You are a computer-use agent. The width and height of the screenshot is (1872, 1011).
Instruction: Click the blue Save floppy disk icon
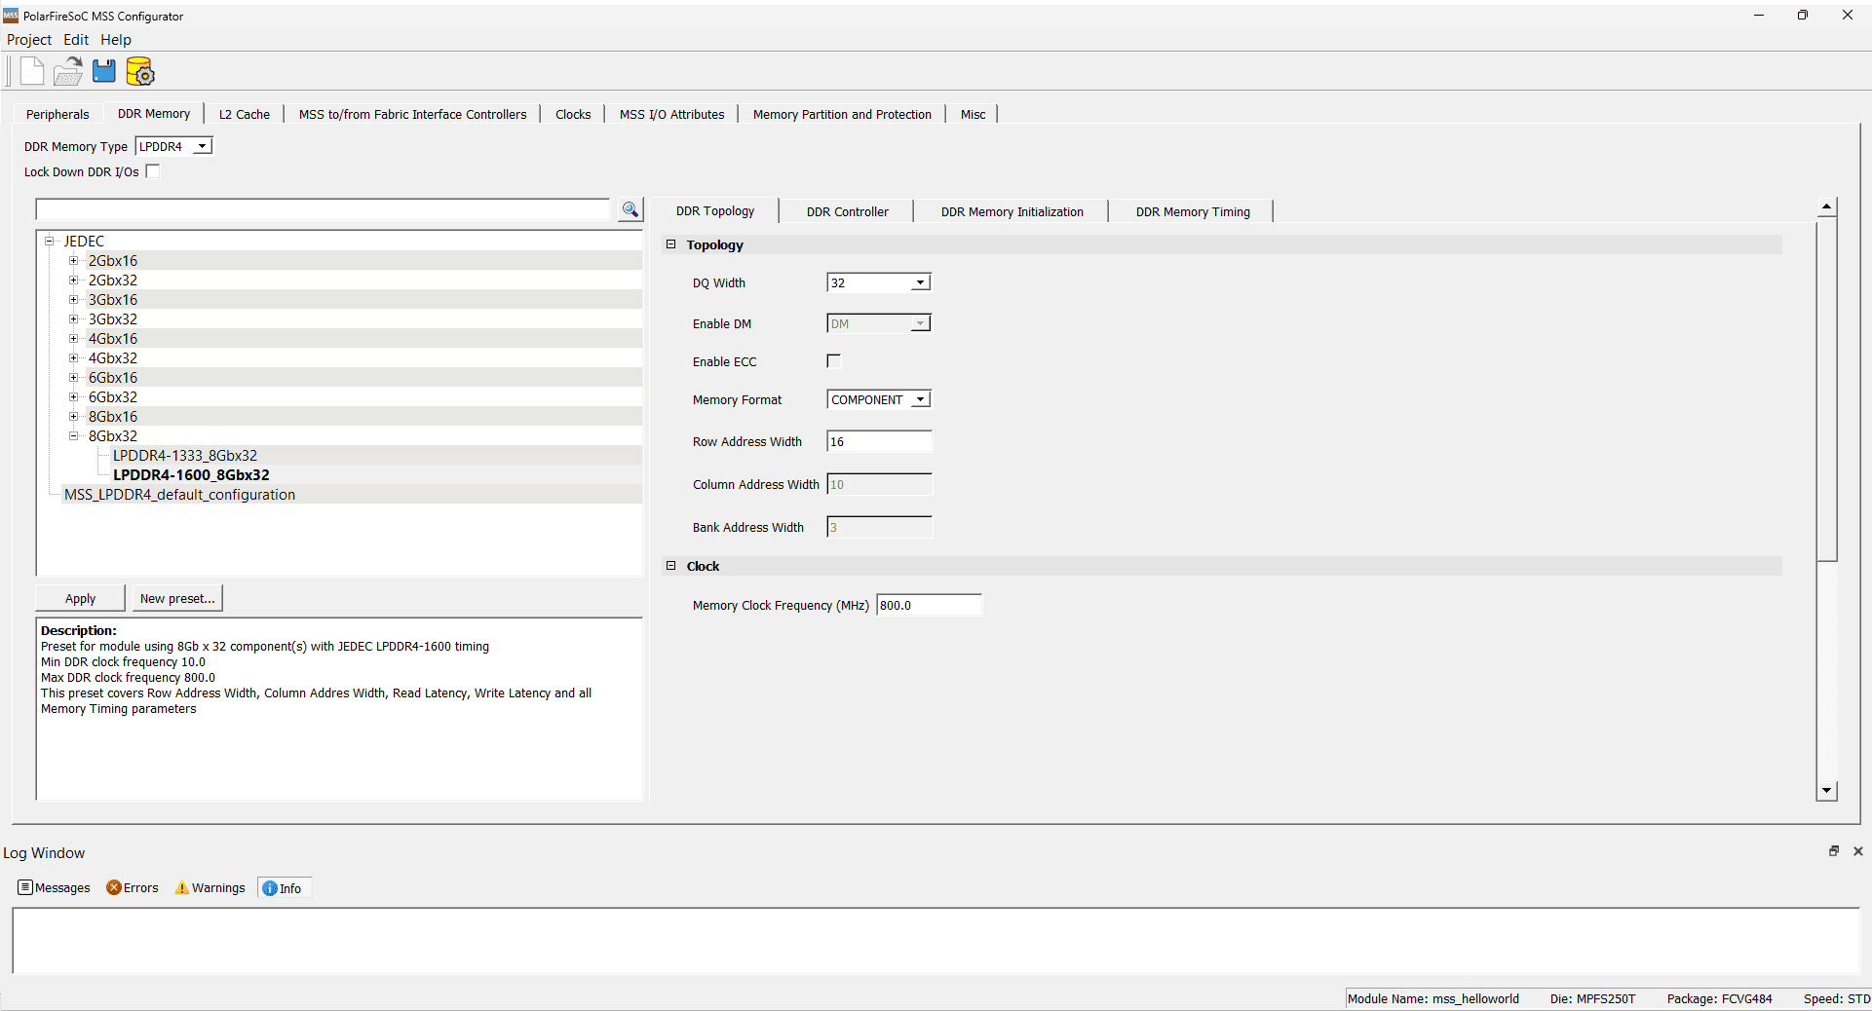(103, 71)
